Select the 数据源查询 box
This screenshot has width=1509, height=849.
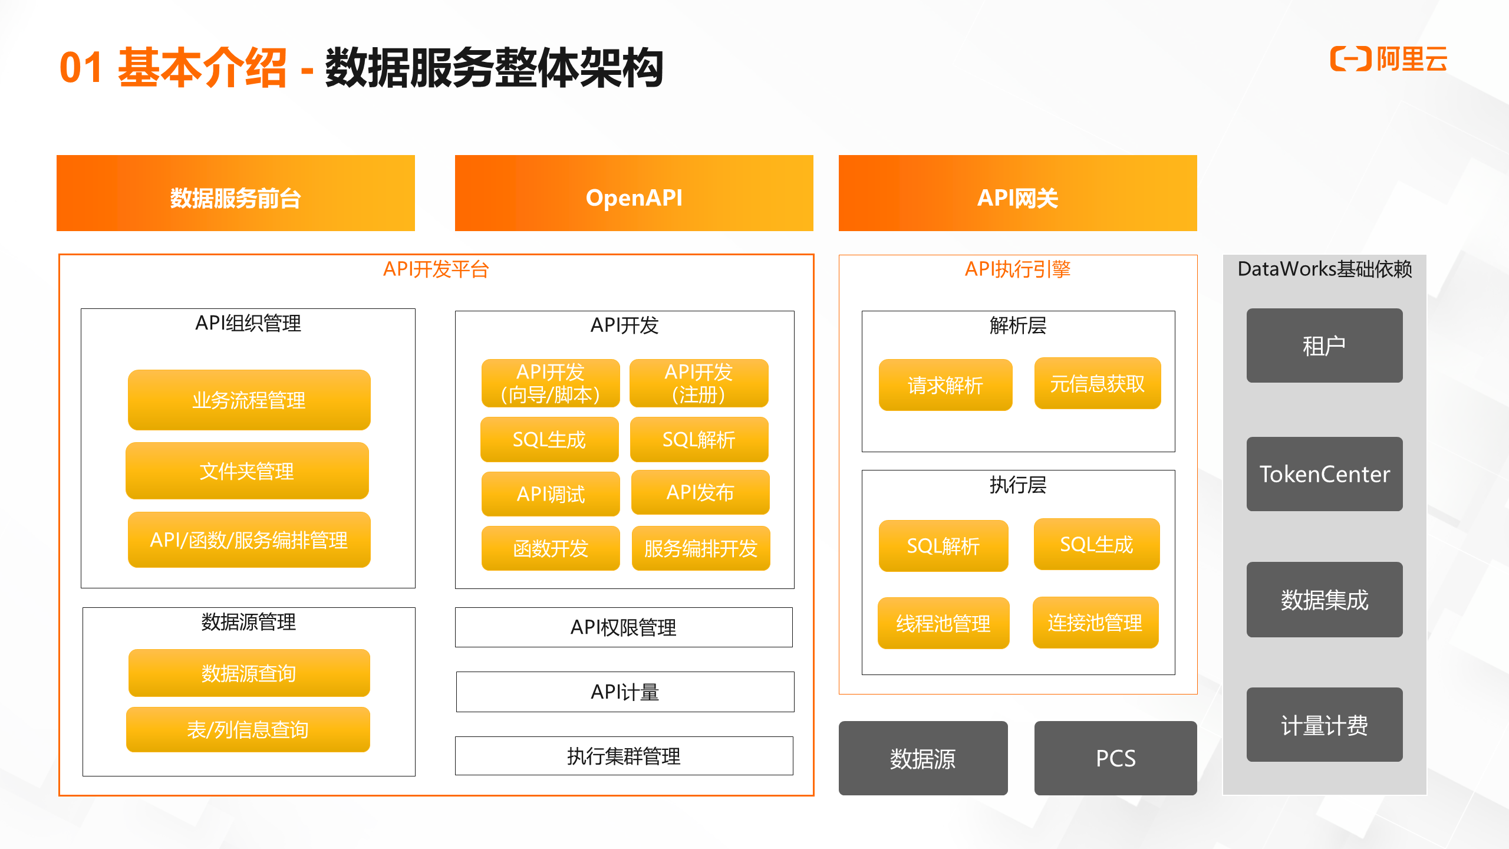(248, 672)
